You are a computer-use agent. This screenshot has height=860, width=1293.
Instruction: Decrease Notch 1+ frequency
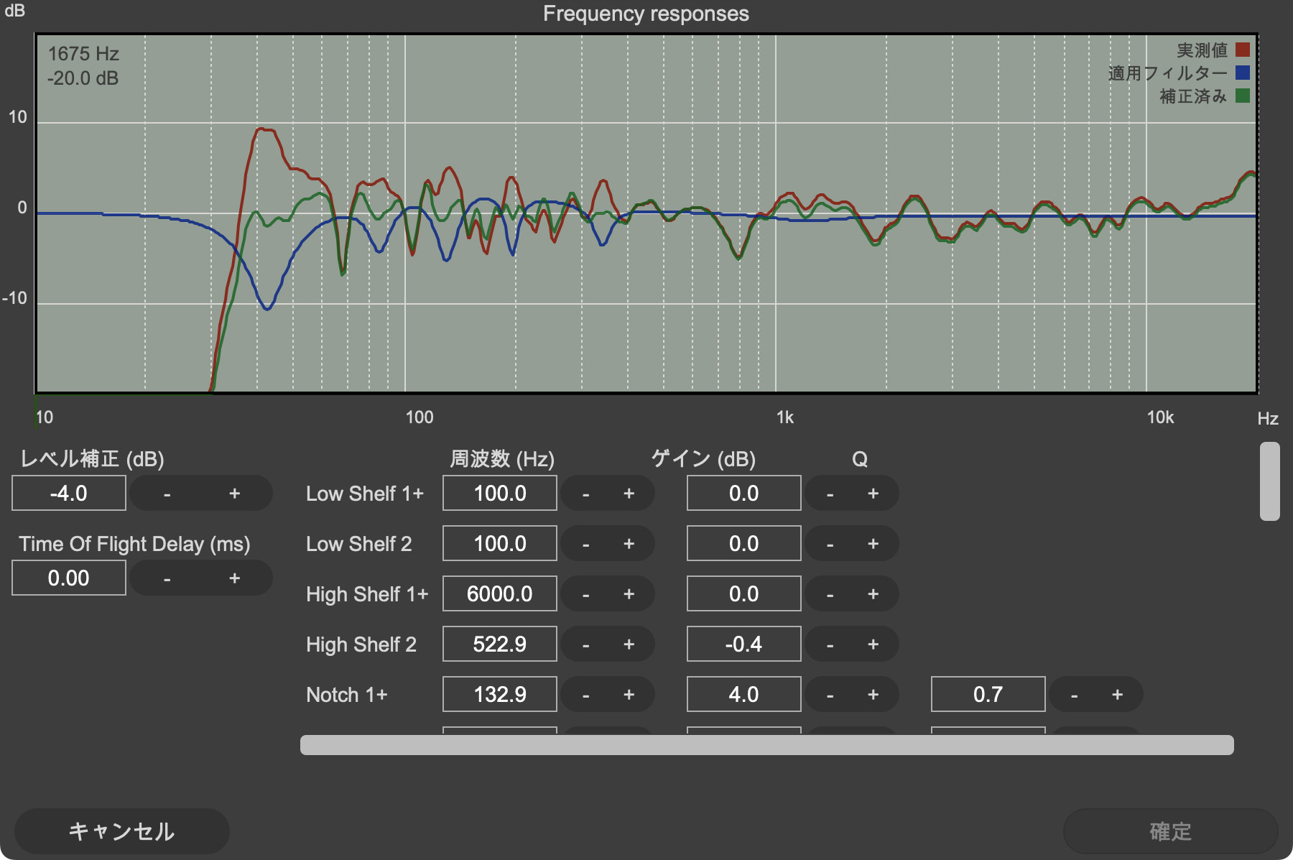(586, 695)
